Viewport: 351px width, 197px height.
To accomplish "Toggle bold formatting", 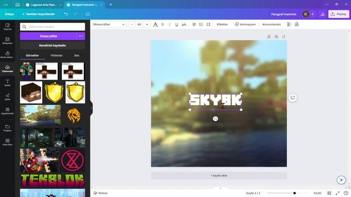I will 162,24.
